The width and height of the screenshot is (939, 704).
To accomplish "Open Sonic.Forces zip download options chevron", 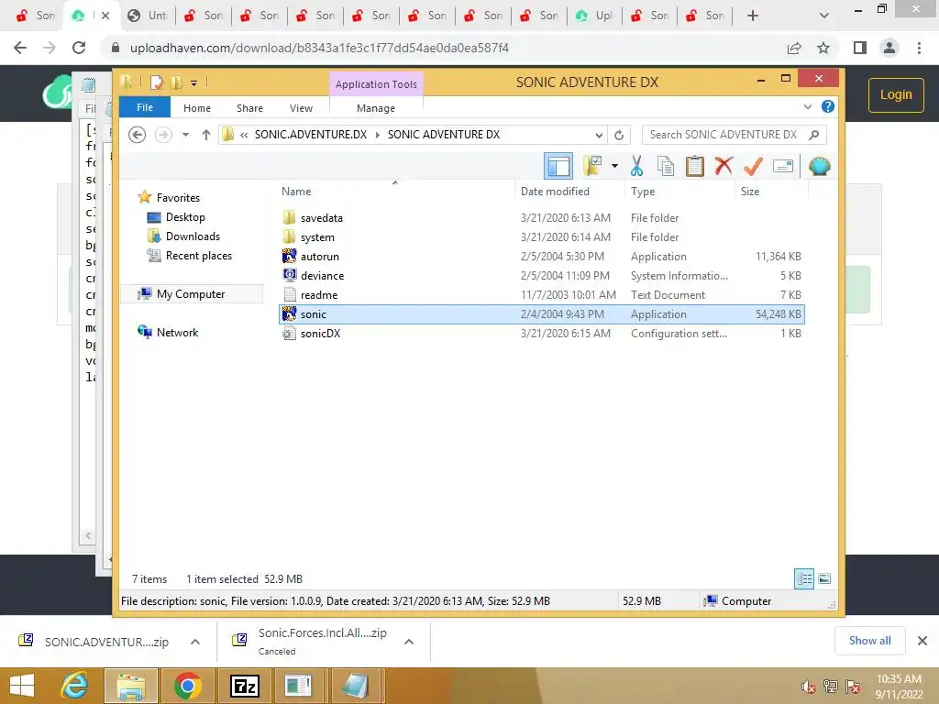I will click(x=409, y=642).
